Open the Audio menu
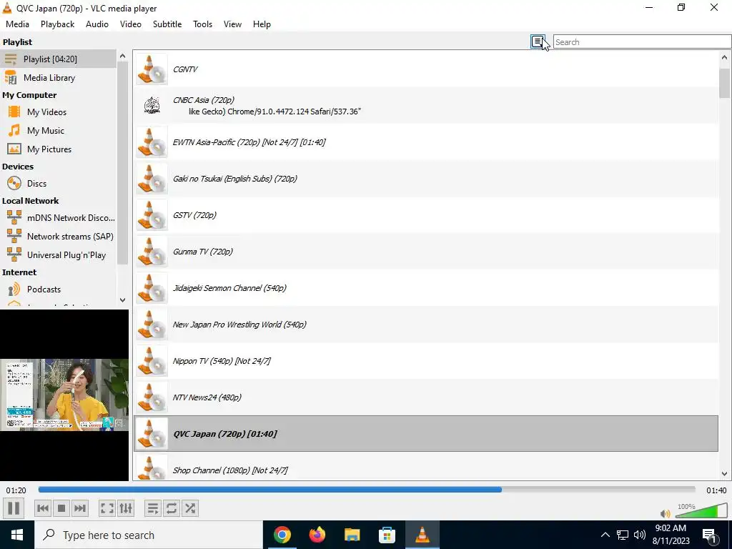The width and height of the screenshot is (732, 549). (x=97, y=24)
